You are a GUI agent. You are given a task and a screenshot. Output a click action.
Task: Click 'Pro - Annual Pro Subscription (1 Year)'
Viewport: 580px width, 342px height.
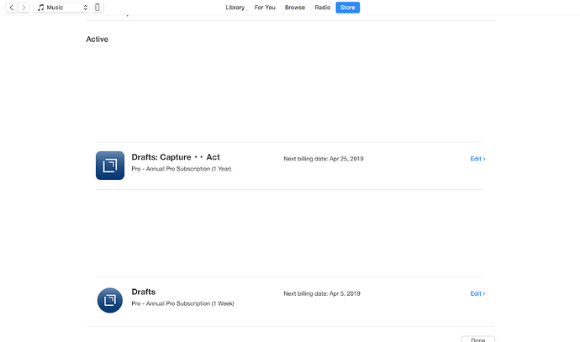pos(182,169)
